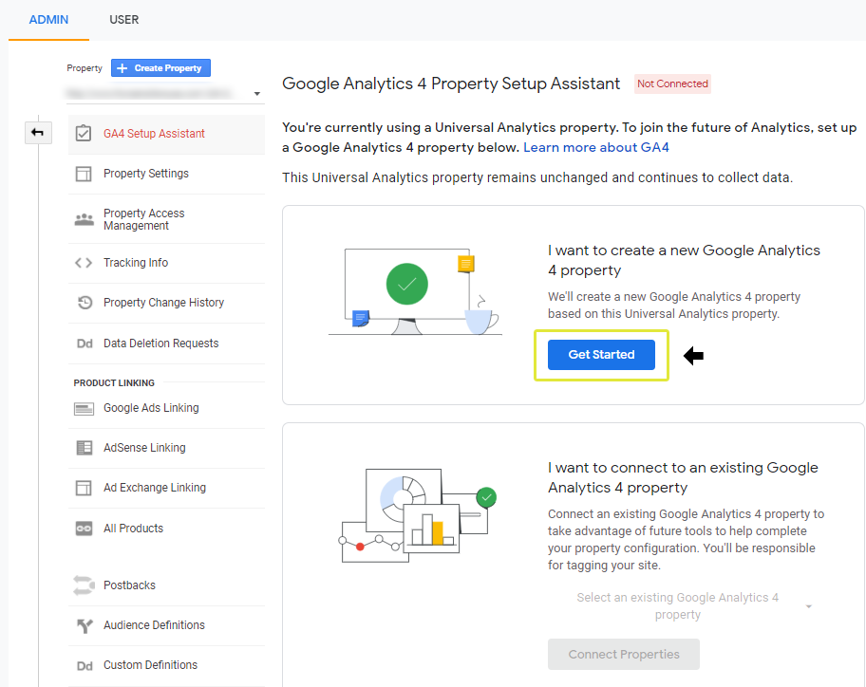Open Google Ads Linking
The height and width of the screenshot is (687, 866).
(166, 408)
